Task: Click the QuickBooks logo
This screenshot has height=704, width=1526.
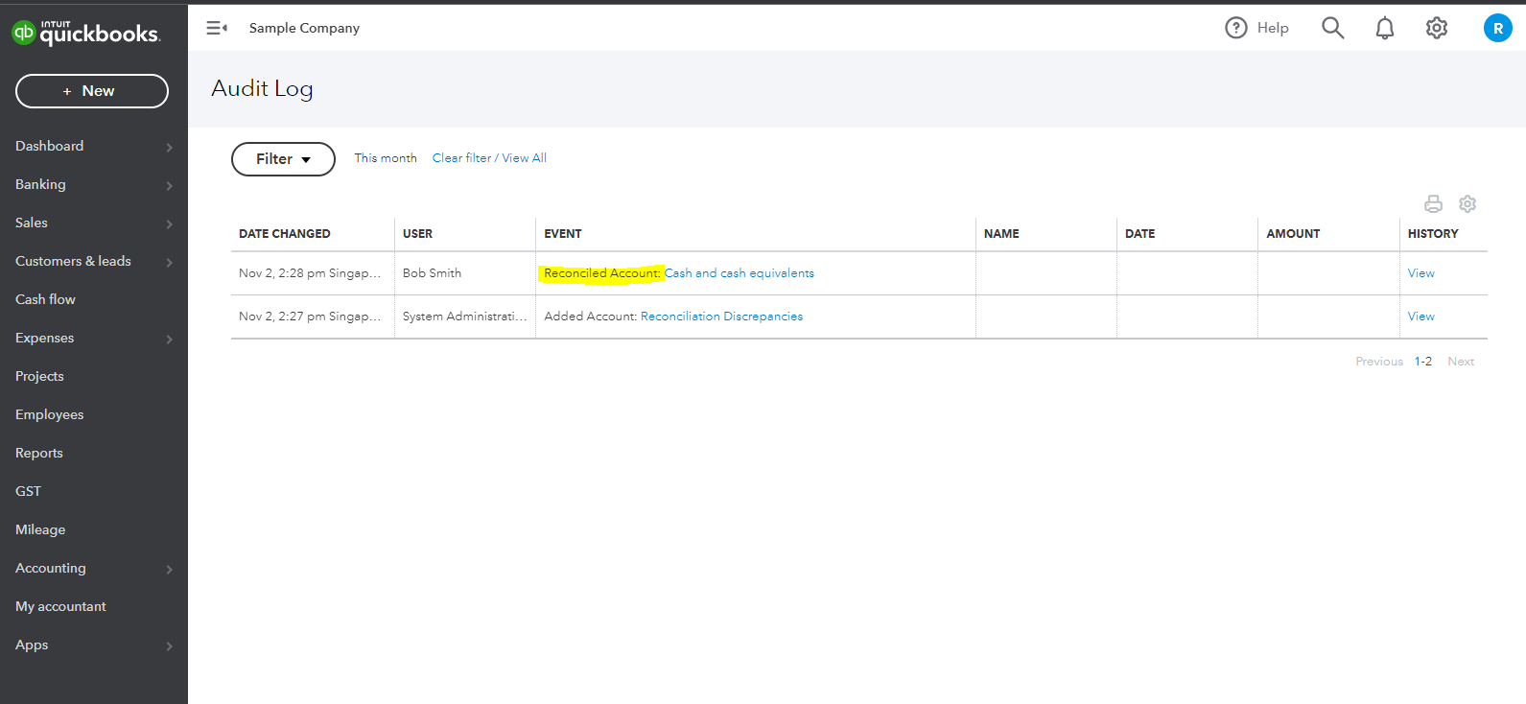Action: pos(85,34)
